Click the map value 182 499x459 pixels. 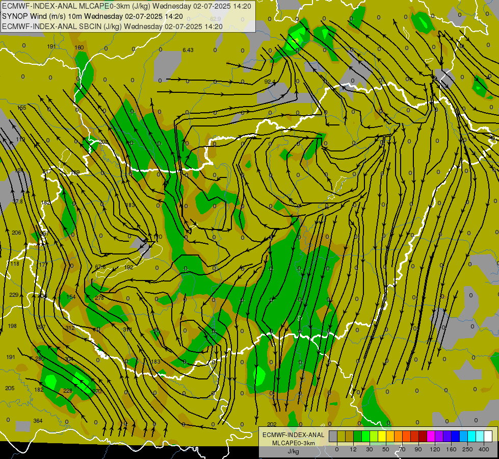click(x=39, y=390)
